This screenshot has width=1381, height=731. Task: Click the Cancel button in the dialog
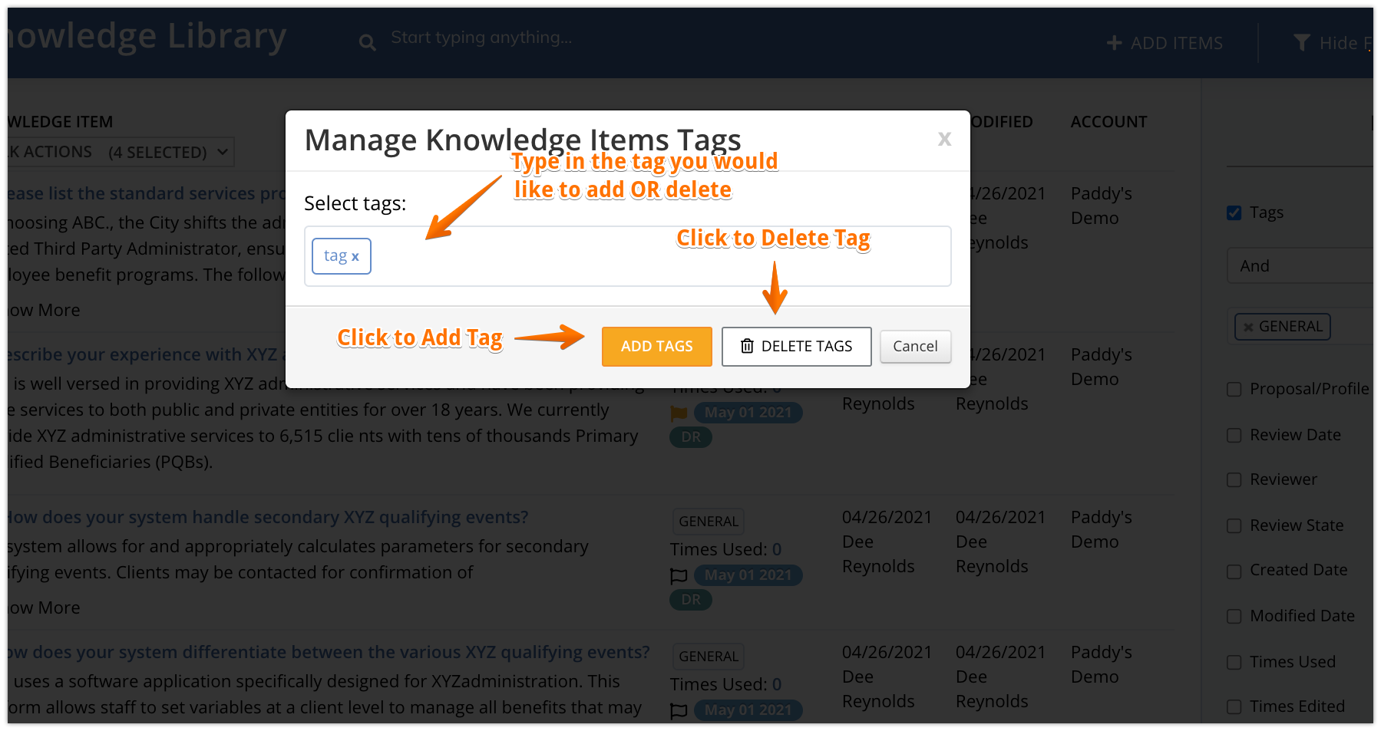[915, 346]
